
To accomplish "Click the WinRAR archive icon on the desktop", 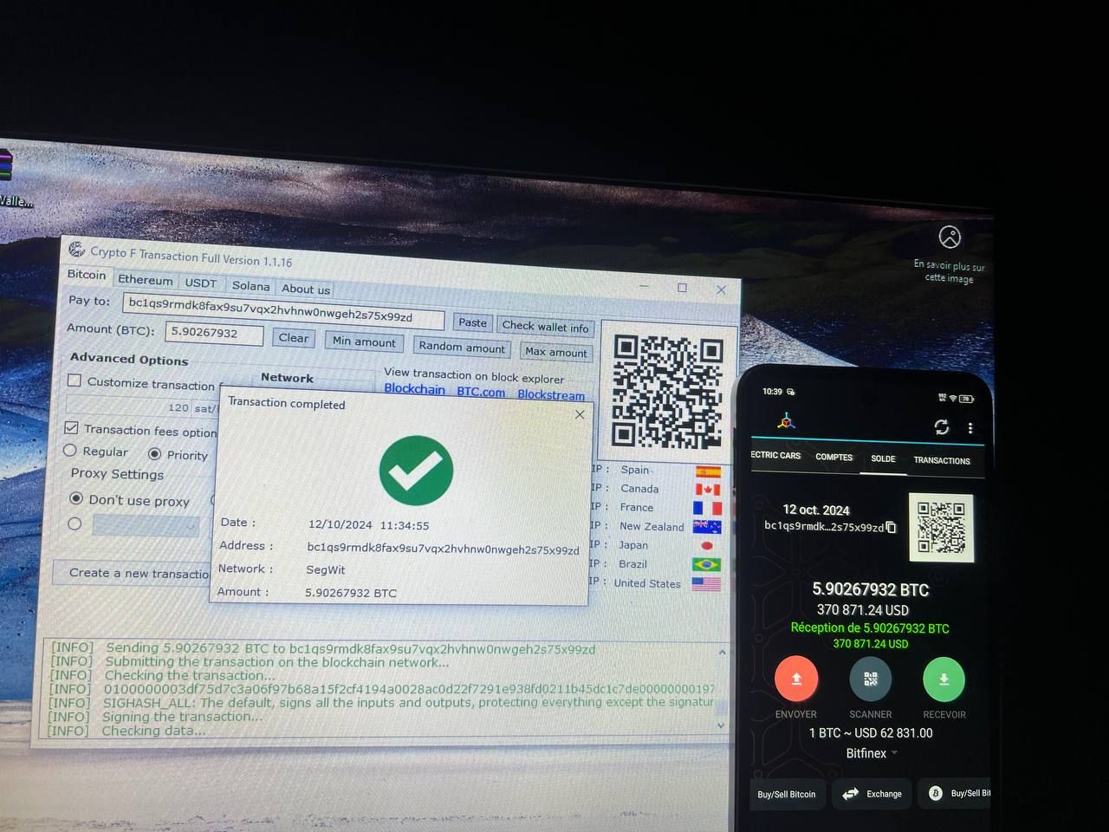I will 6,166.
